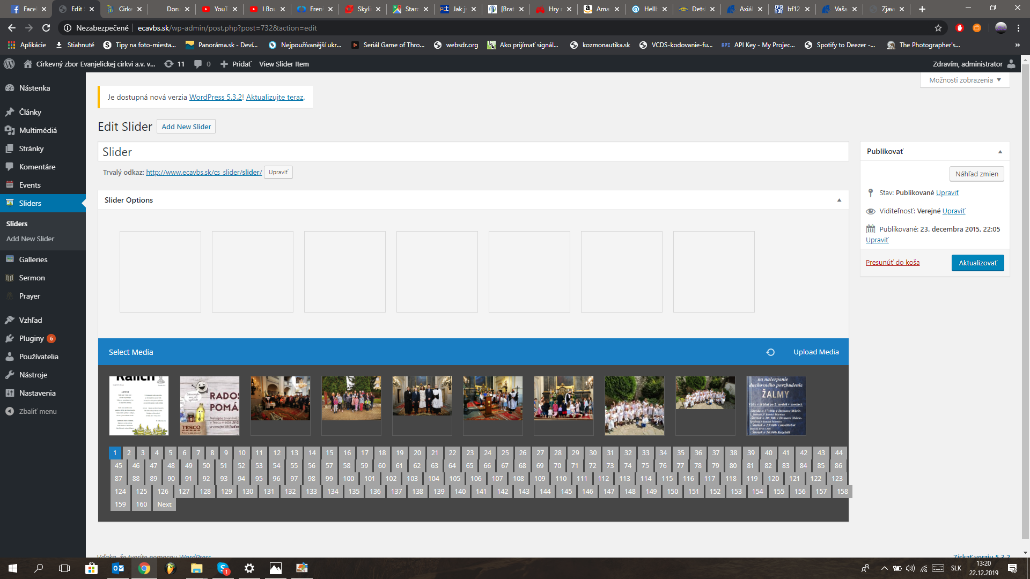Click the Slider title input field
The height and width of the screenshot is (579, 1030).
tap(473, 152)
